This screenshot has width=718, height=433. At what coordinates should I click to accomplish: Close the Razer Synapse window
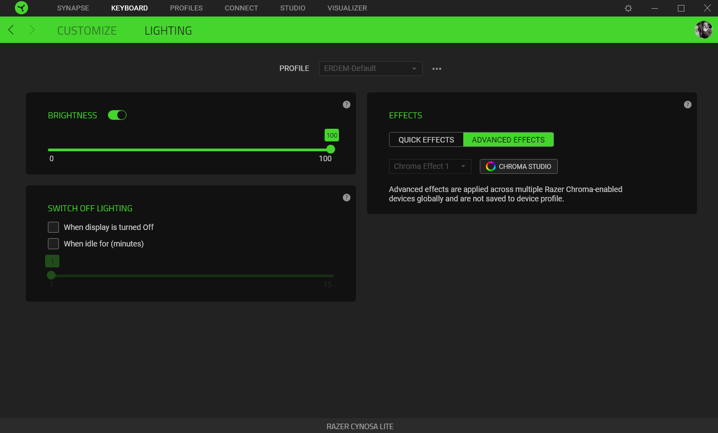pos(708,8)
